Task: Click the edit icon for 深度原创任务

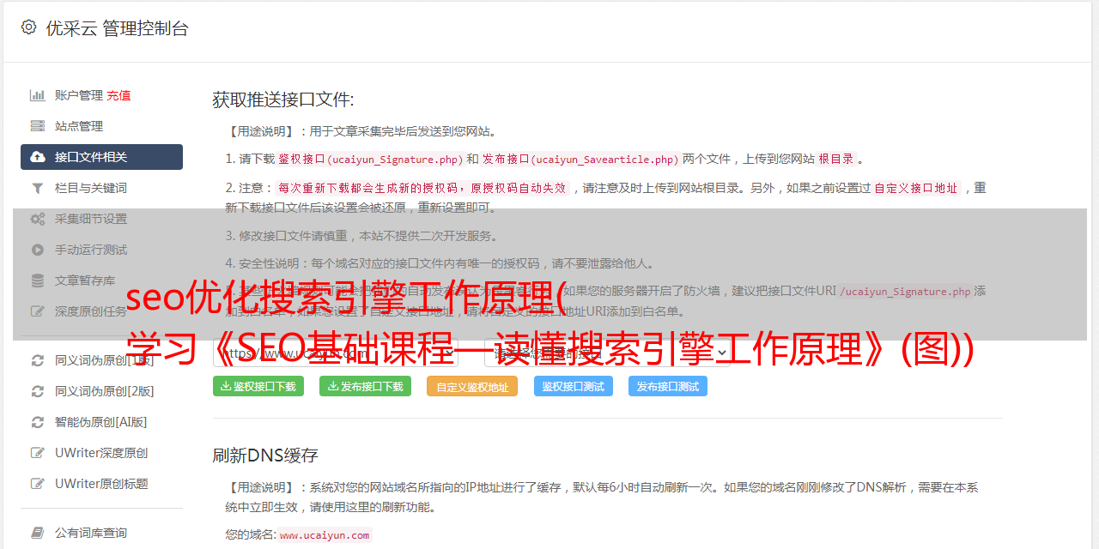Action: pyautogui.click(x=38, y=311)
